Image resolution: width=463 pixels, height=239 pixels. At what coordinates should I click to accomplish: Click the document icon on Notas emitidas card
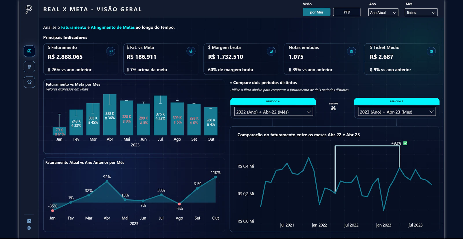[x=351, y=51]
